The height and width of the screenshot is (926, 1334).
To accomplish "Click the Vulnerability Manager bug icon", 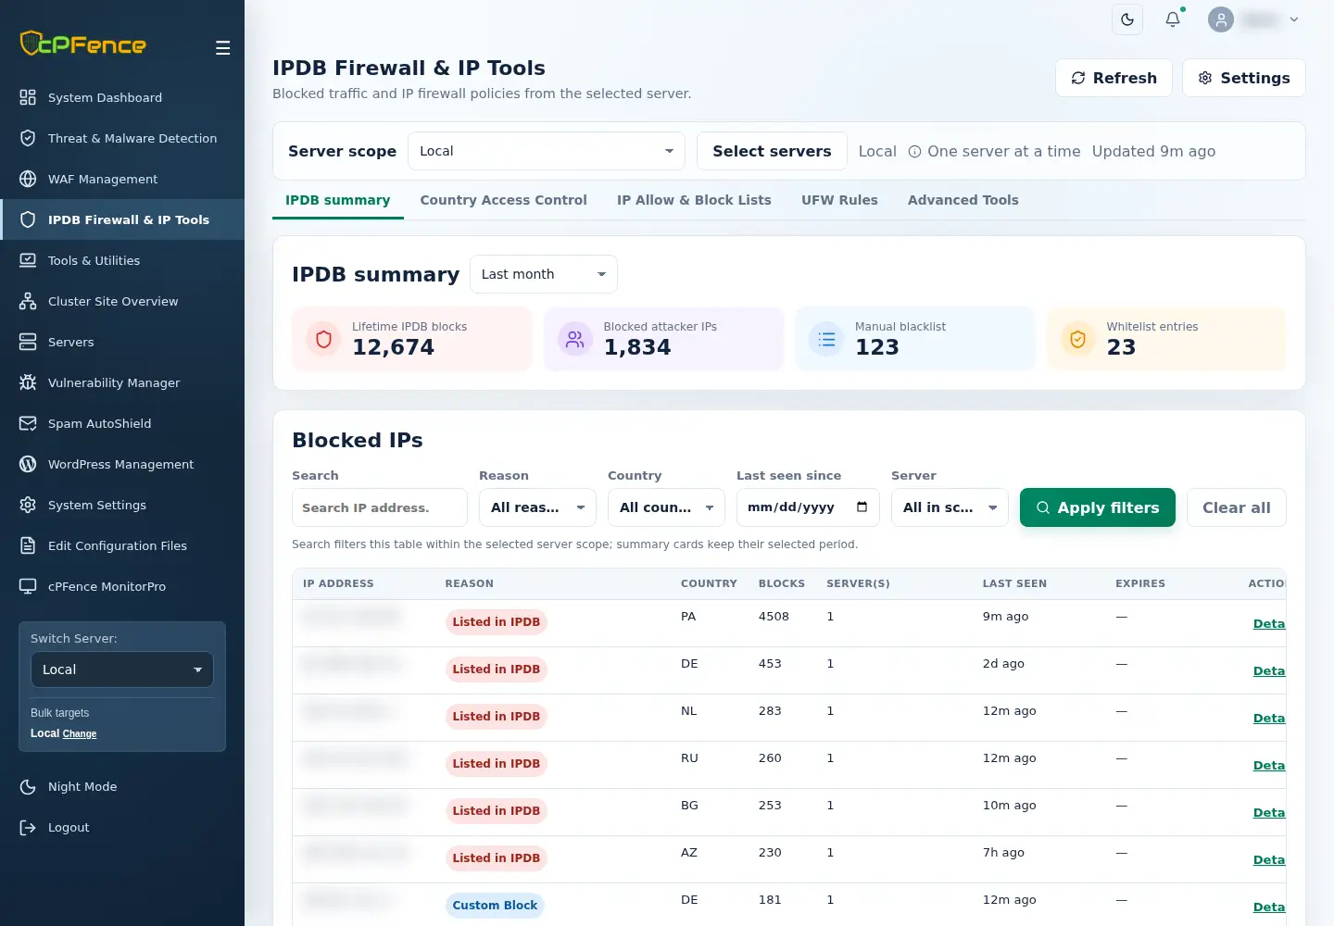I will coord(28,382).
